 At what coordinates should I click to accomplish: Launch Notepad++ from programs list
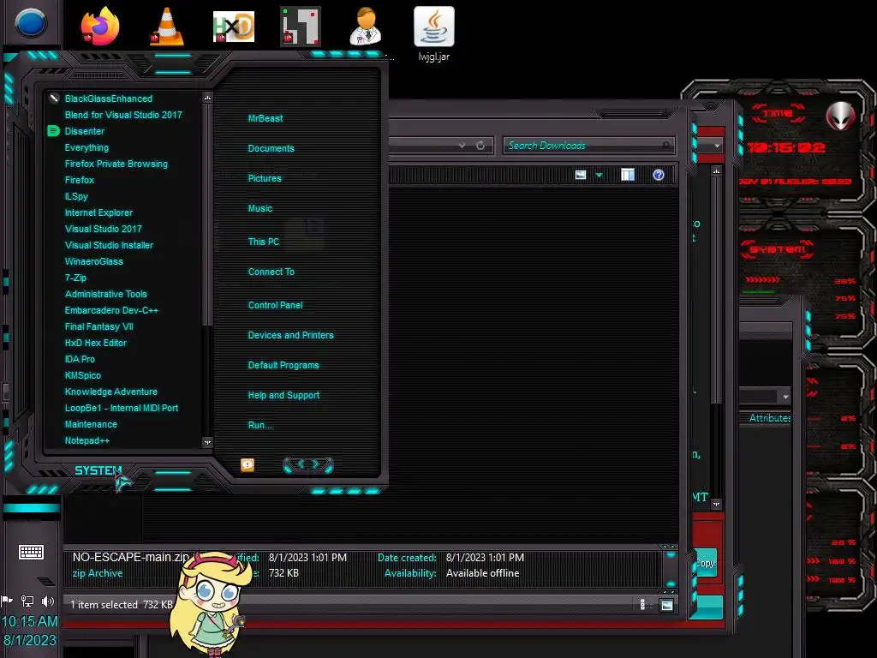point(87,440)
